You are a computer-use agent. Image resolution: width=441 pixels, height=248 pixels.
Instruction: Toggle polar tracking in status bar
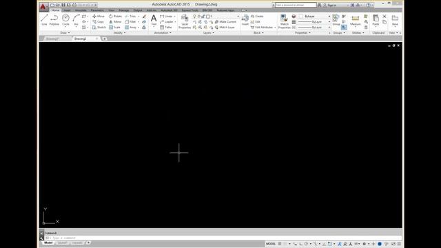(x=306, y=244)
